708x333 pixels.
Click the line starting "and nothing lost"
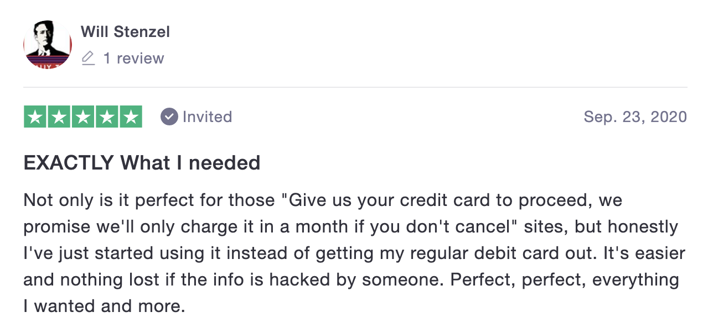[x=351, y=279]
